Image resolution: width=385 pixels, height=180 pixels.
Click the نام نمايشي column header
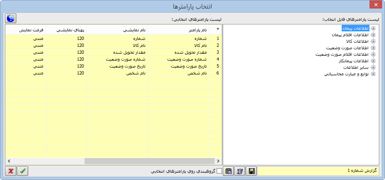pyautogui.click(x=117, y=29)
